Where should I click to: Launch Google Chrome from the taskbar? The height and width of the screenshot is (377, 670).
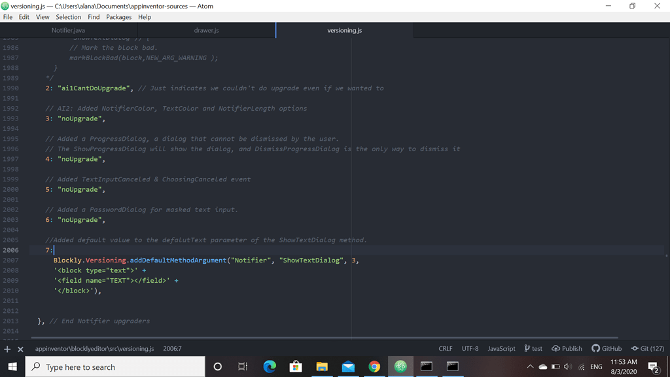(x=374, y=367)
